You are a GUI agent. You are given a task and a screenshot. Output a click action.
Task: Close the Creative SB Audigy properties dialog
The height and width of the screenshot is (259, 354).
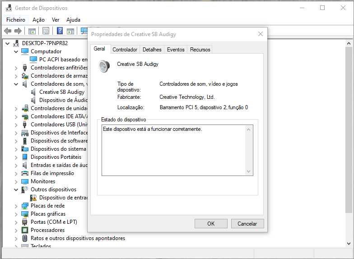tap(261, 34)
